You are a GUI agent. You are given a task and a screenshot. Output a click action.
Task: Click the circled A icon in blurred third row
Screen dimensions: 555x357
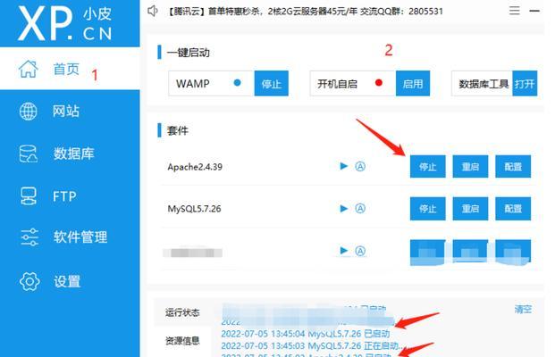coord(360,251)
